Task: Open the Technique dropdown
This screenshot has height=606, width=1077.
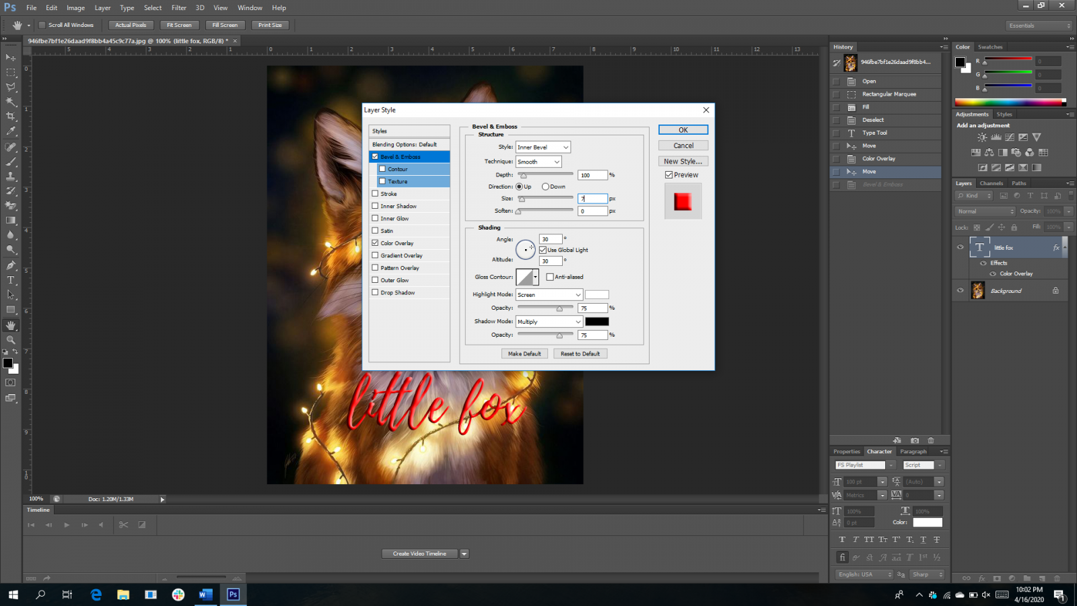Action: [538, 162]
